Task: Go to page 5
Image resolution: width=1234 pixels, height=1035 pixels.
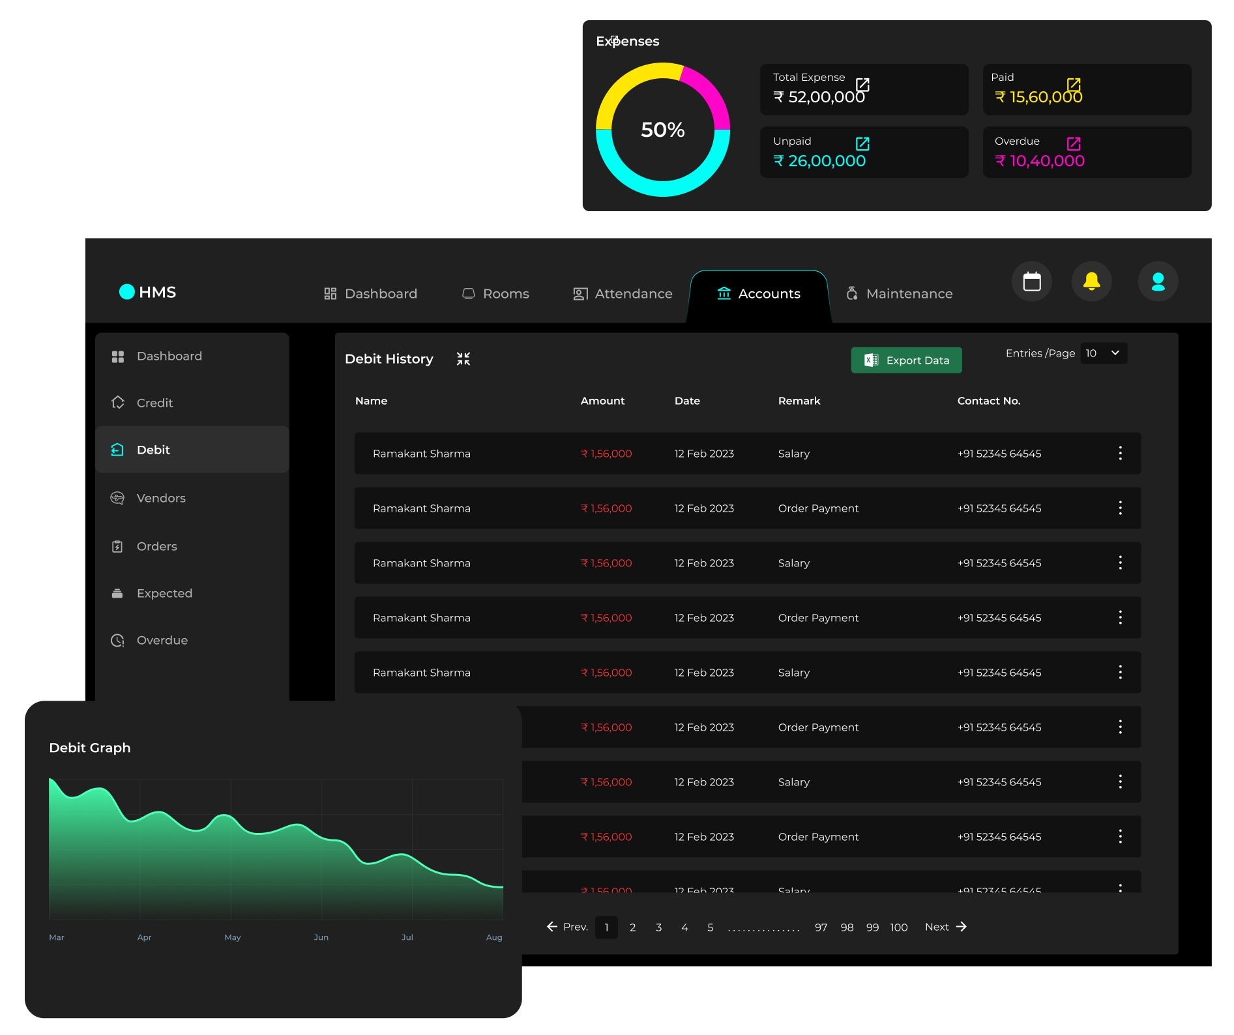Action: (x=710, y=927)
